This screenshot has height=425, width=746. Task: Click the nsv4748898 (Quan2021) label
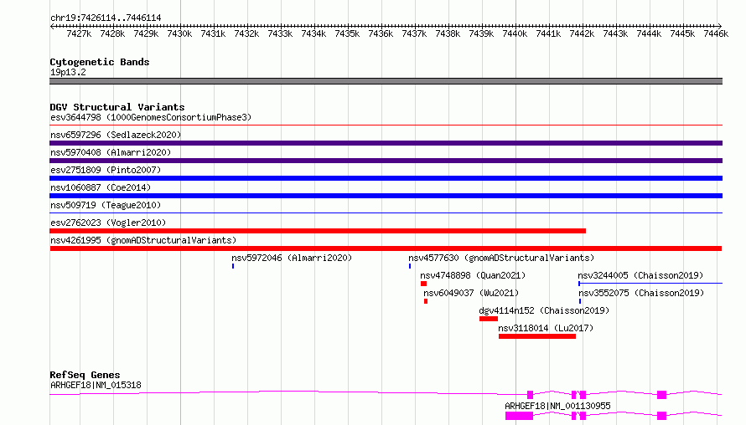pos(473,275)
